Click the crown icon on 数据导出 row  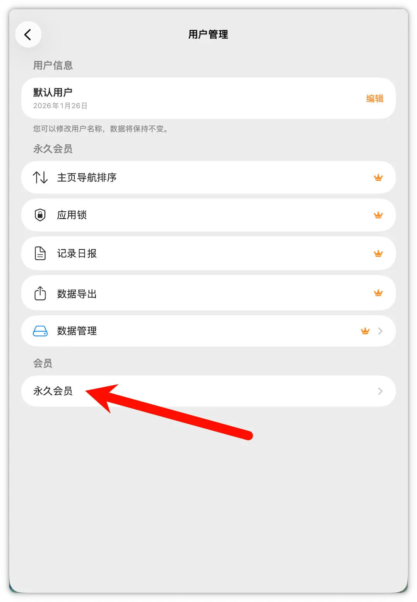[378, 293]
